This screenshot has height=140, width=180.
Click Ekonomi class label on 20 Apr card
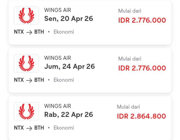click(64, 32)
